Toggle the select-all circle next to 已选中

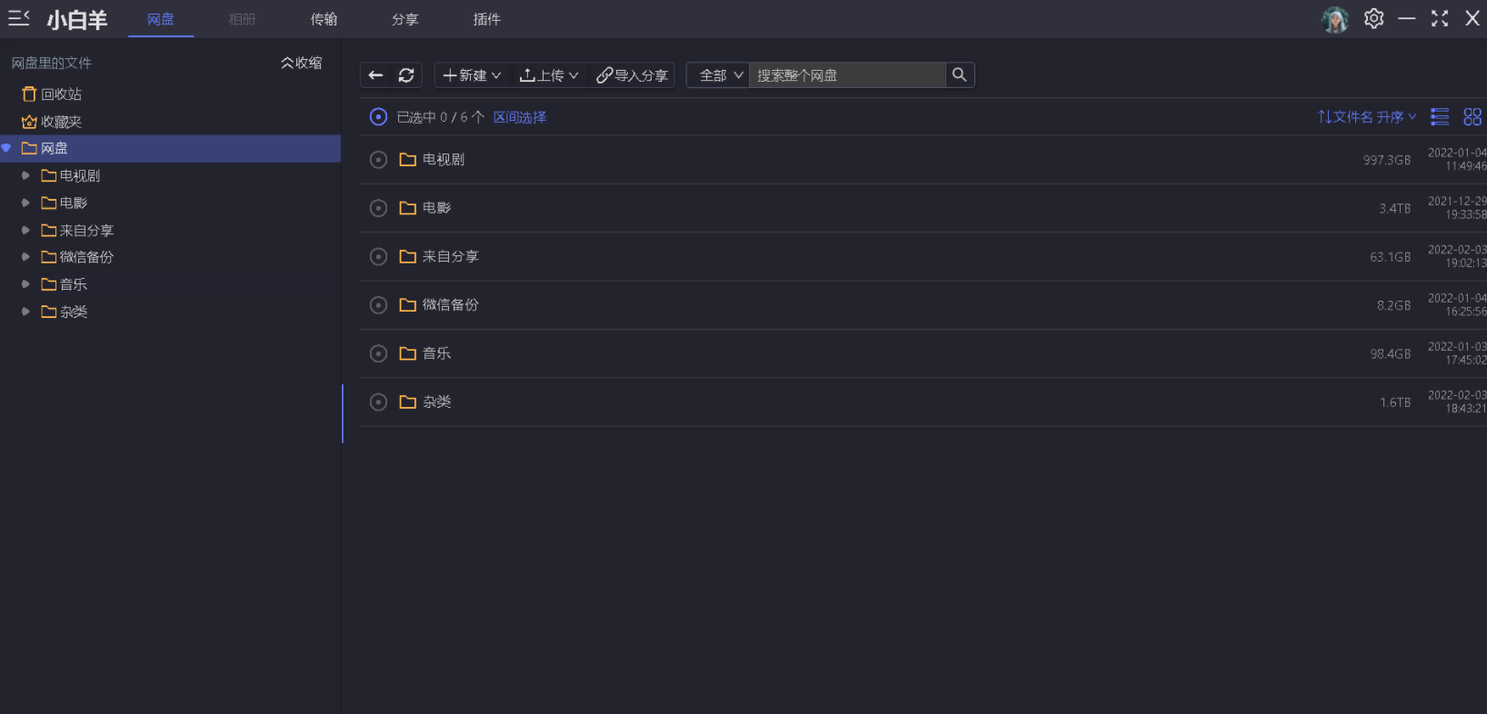(379, 117)
